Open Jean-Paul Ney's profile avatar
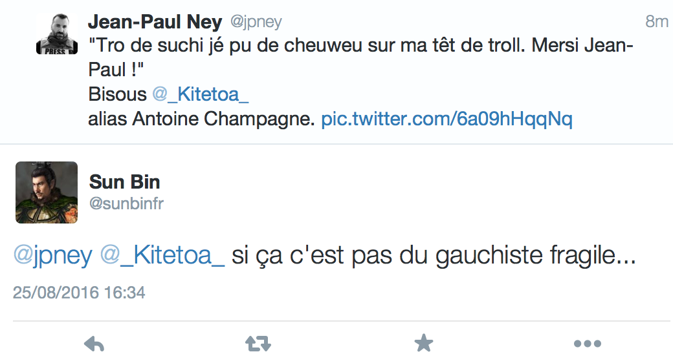Screen dimensions: 673x363 tap(57, 34)
